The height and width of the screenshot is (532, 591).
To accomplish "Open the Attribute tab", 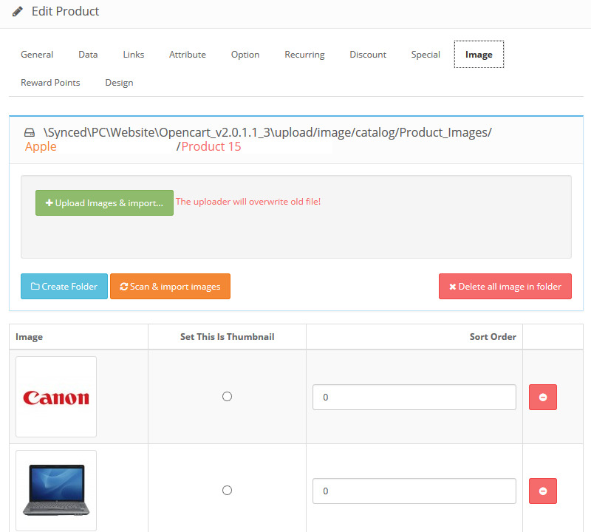I will coord(188,55).
